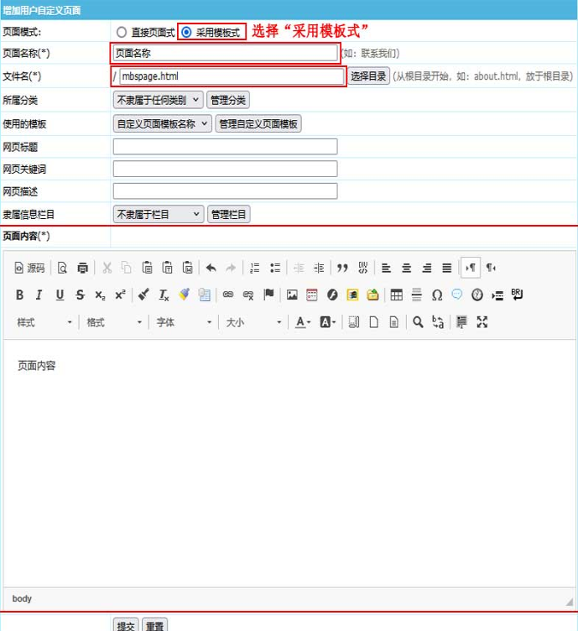The height and width of the screenshot is (631, 578).
Task: Click the new blank page icon
Action: click(x=373, y=322)
